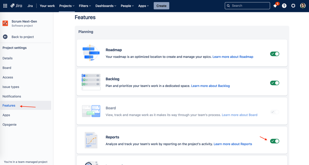The height and width of the screenshot is (165, 309).
Task: Open Issue types settings
Action: [11, 87]
